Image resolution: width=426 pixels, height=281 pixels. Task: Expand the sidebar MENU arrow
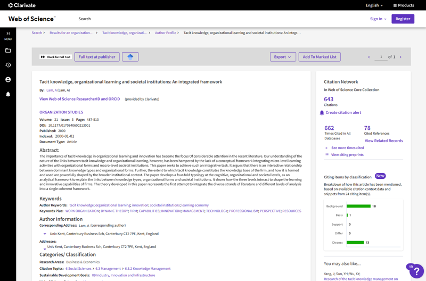(8, 34)
